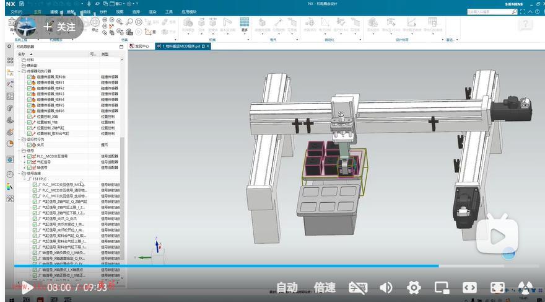Click the gear icon above sidebar

[x=9, y=47]
